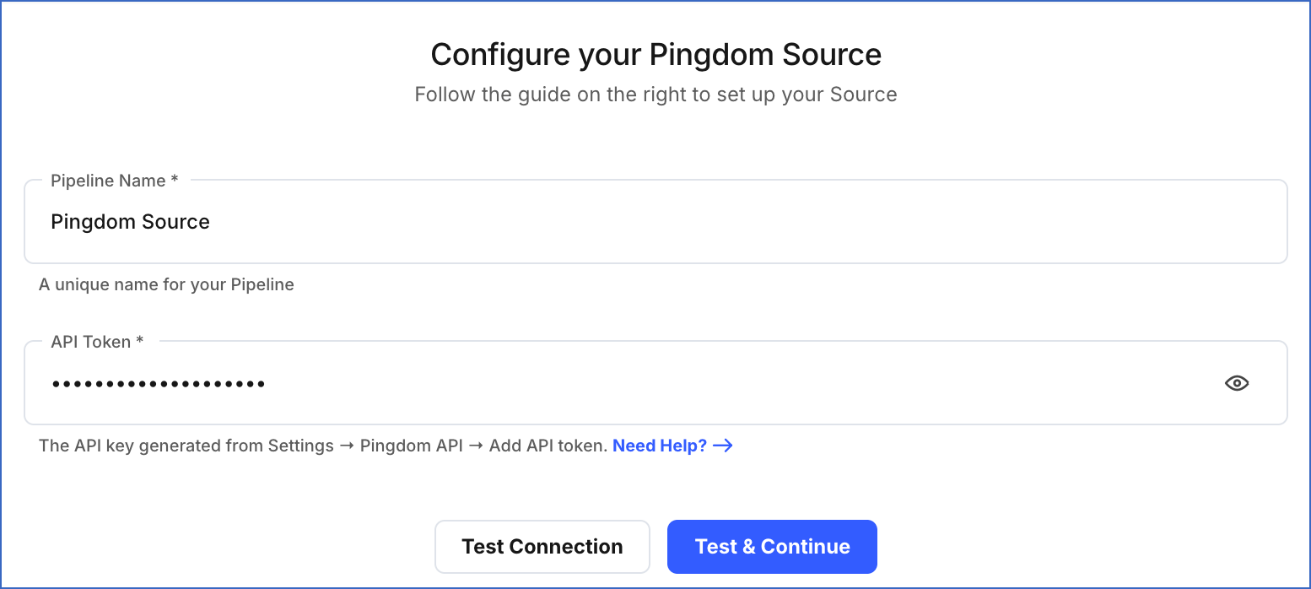Click the blue arrow next to the help link
Viewport: 1311px width, 589px height.
(724, 445)
